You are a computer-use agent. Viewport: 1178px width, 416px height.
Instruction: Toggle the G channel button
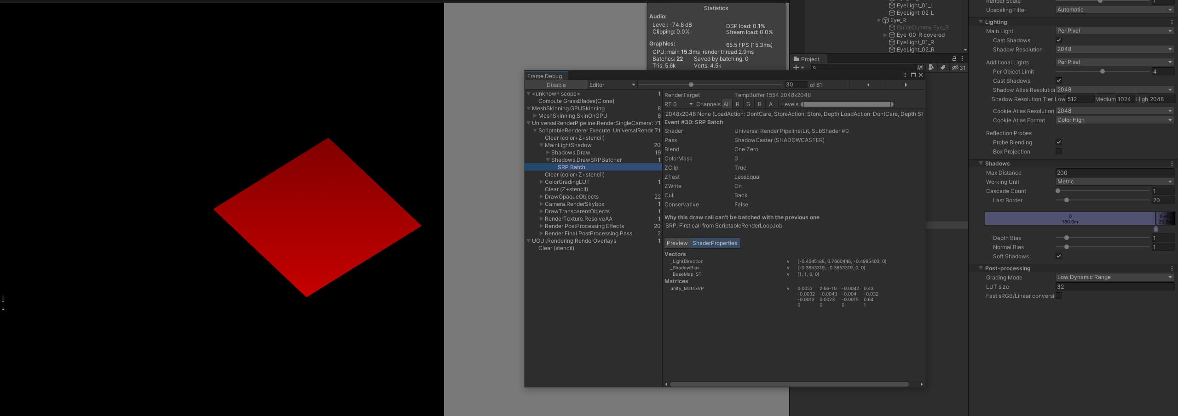(x=749, y=104)
